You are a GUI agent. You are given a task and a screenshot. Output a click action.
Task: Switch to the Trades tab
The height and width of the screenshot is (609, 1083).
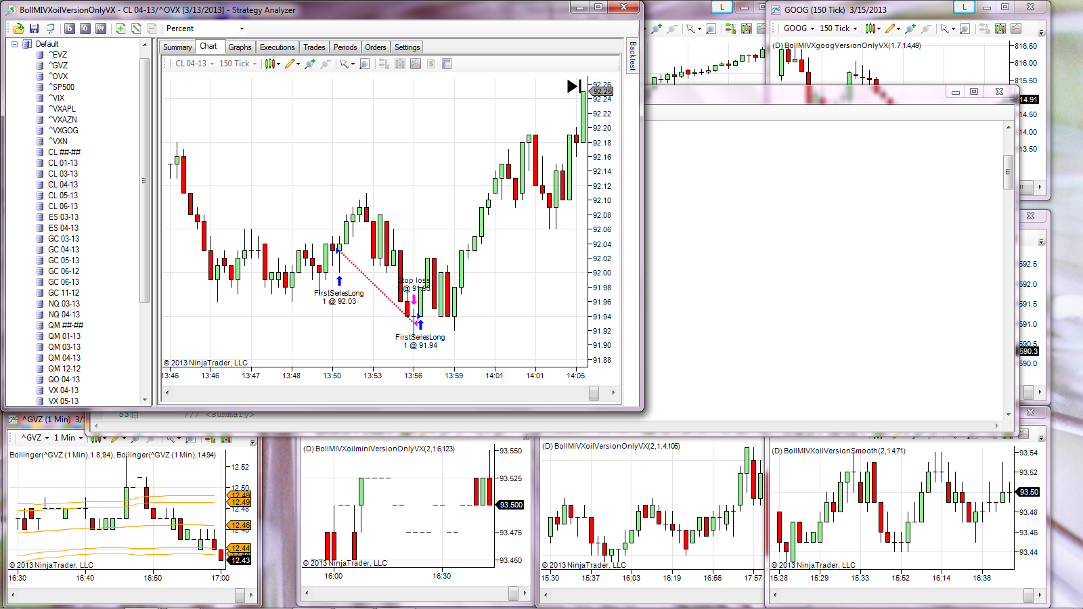pyautogui.click(x=314, y=47)
